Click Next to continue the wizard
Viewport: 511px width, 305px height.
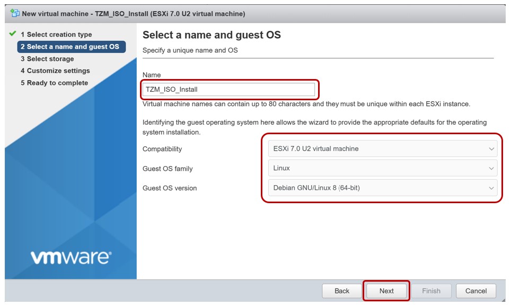[386, 291]
